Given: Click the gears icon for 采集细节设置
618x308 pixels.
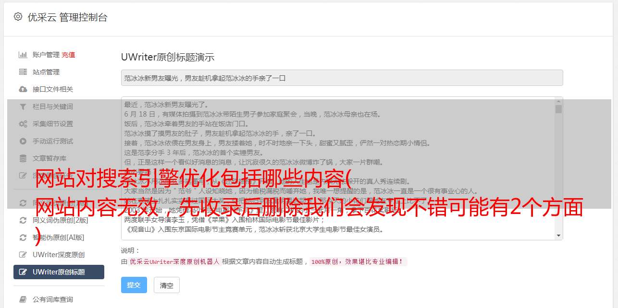Looking at the screenshot, I should pyautogui.click(x=23, y=124).
